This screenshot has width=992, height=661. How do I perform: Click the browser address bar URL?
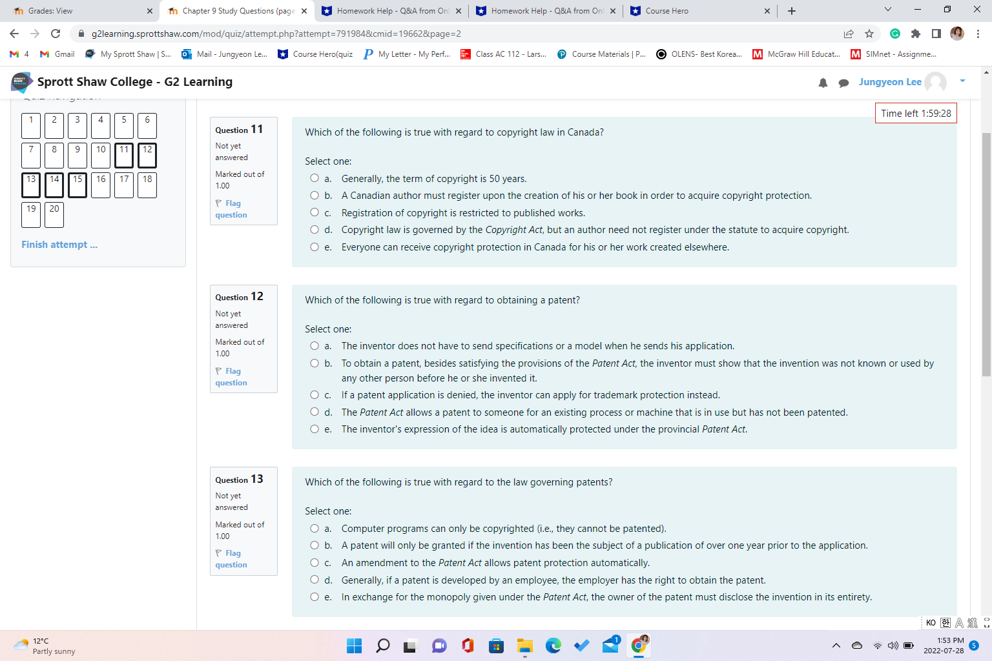276,34
